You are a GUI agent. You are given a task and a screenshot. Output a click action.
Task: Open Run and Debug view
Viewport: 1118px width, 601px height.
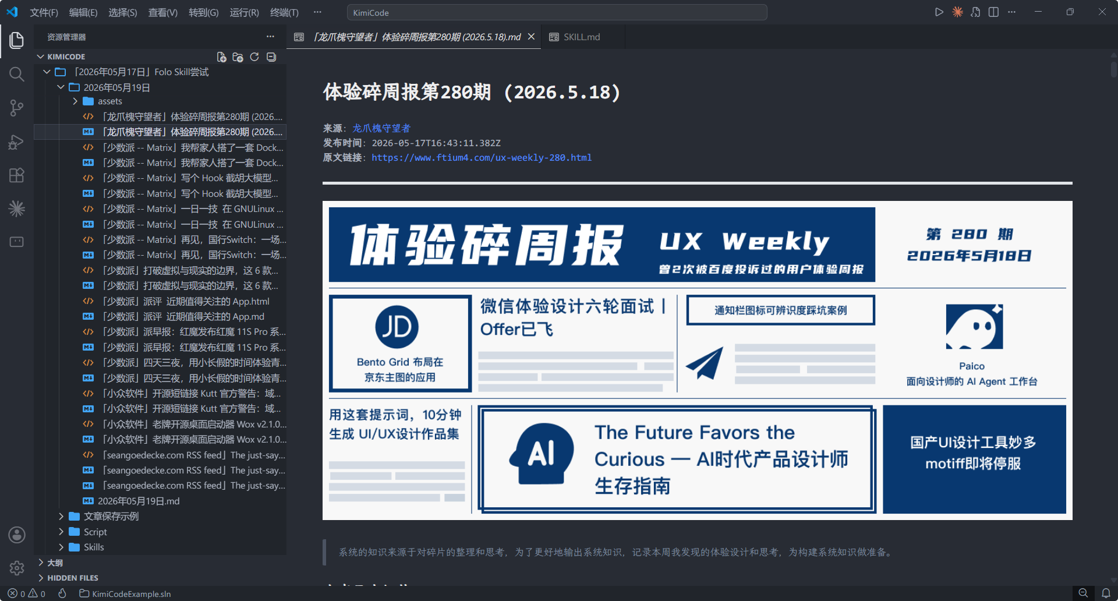pos(16,142)
